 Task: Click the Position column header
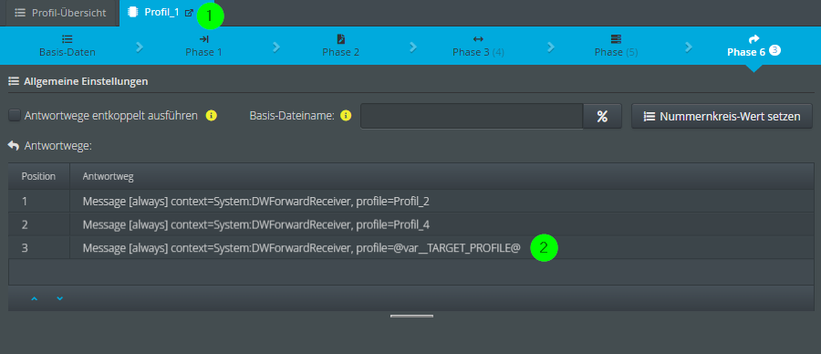tap(38, 176)
